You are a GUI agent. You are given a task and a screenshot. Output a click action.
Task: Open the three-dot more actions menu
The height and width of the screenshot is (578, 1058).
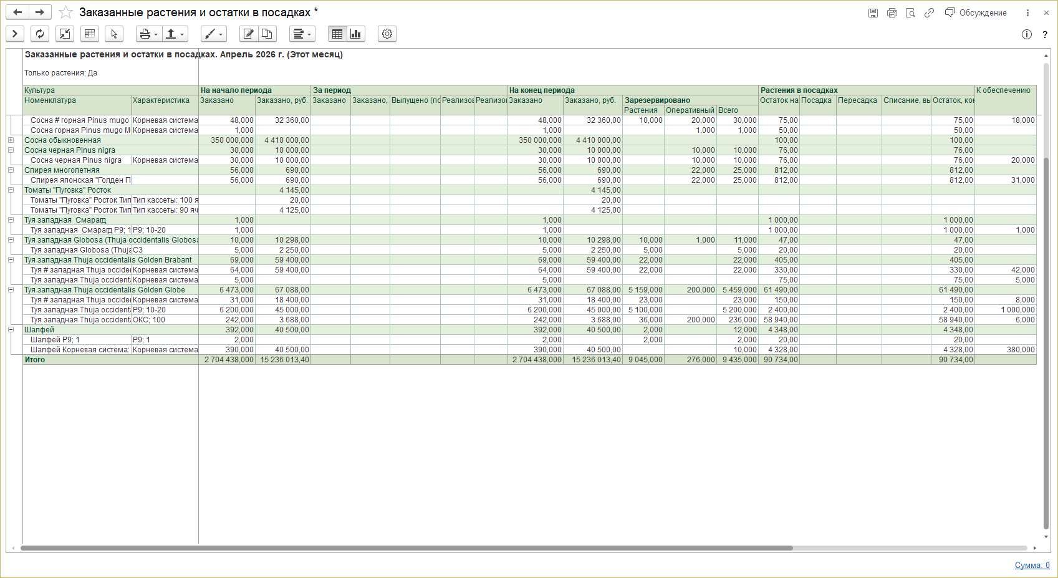pos(1027,13)
